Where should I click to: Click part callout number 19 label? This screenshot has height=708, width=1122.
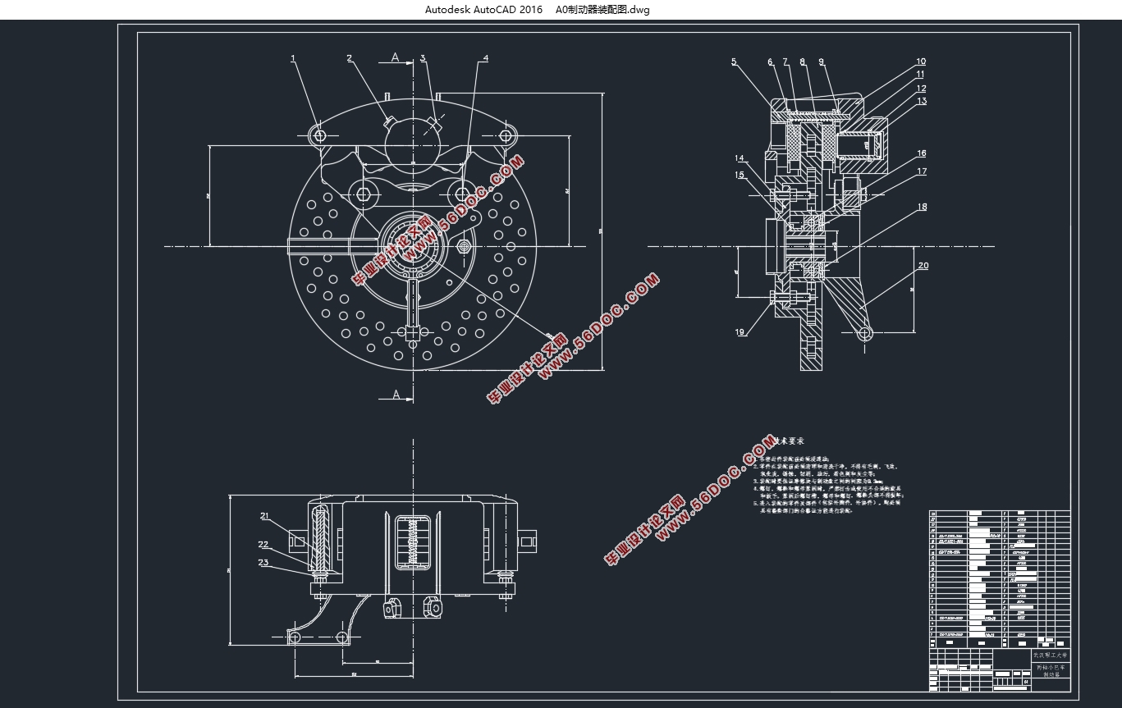(740, 332)
